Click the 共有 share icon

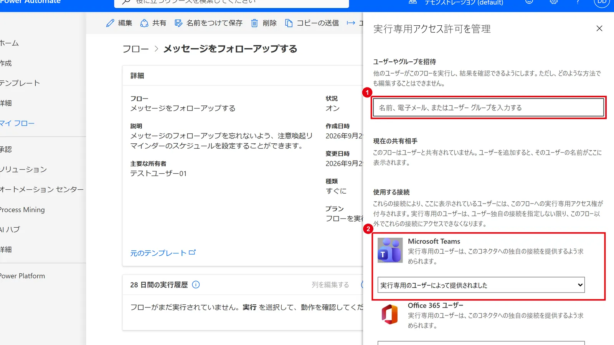(144, 23)
